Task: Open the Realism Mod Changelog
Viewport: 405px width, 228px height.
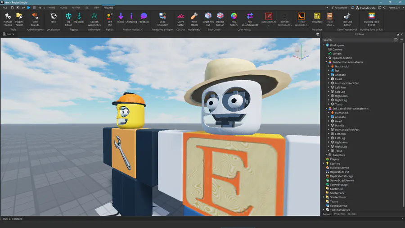Action: click(x=131, y=18)
